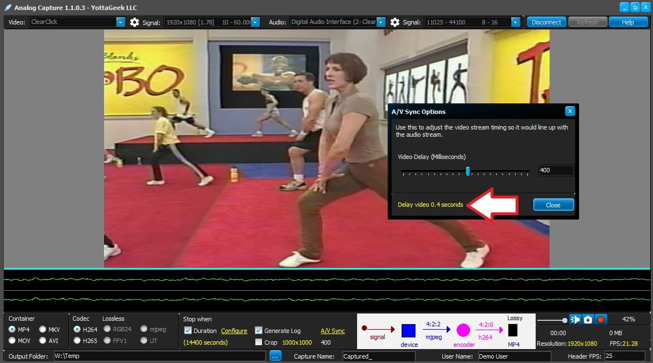Click the blue device square icon
This screenshot has width=653, height=363.
click(408, 331)
